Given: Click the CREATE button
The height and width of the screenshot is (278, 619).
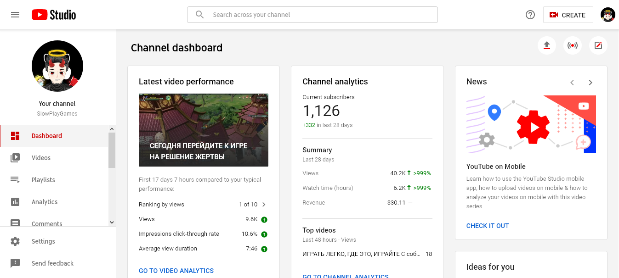Looking at the screenshot, I should point(568,14).
